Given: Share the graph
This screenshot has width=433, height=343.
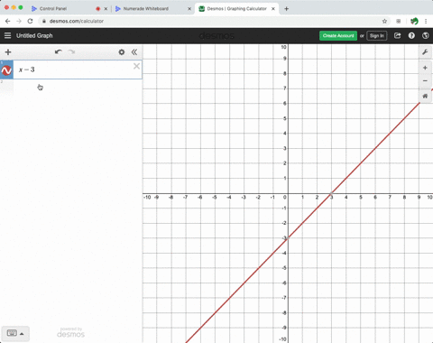Looking at the screenshot, I should pyautogui.click(x=398, y=35).
